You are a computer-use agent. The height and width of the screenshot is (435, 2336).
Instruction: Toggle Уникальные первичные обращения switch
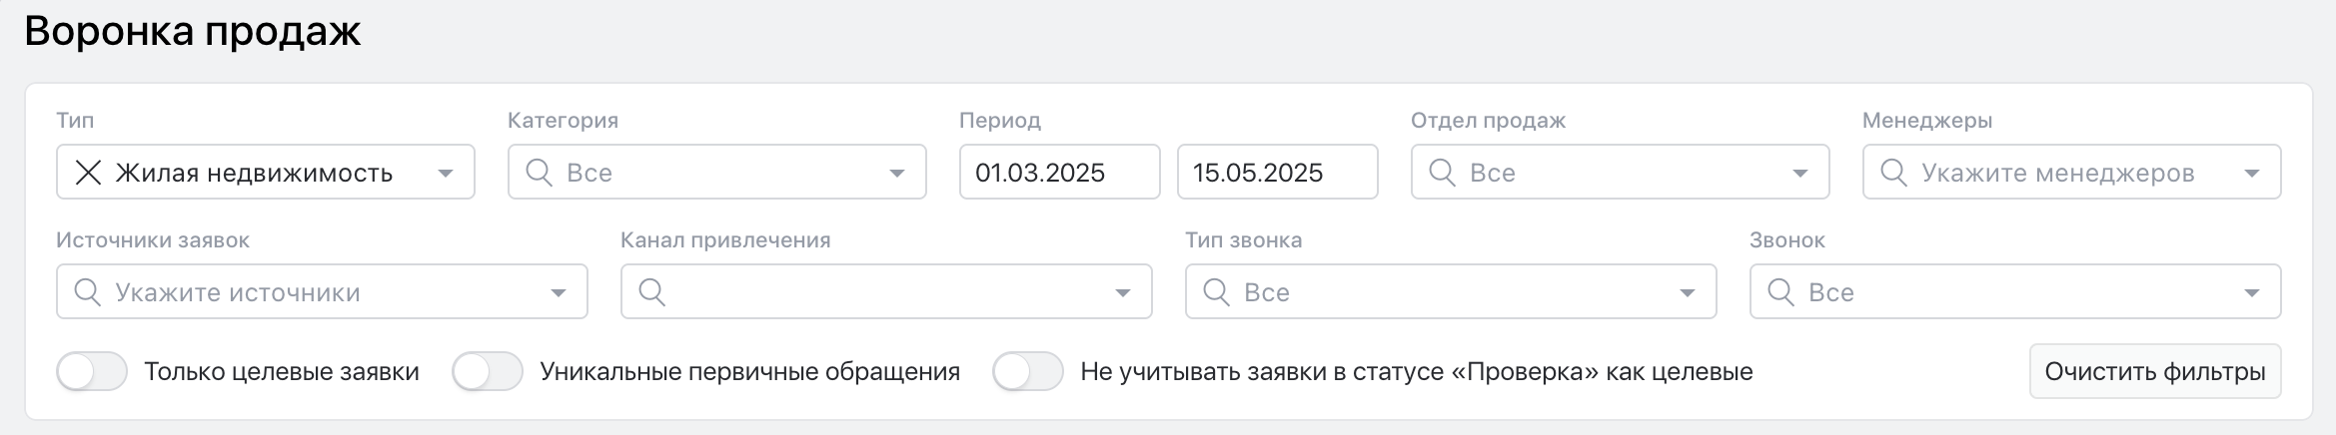coord(488,372)
